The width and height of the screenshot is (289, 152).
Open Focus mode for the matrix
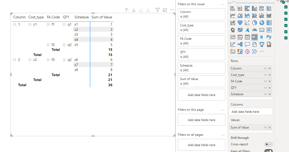point(165,10)
